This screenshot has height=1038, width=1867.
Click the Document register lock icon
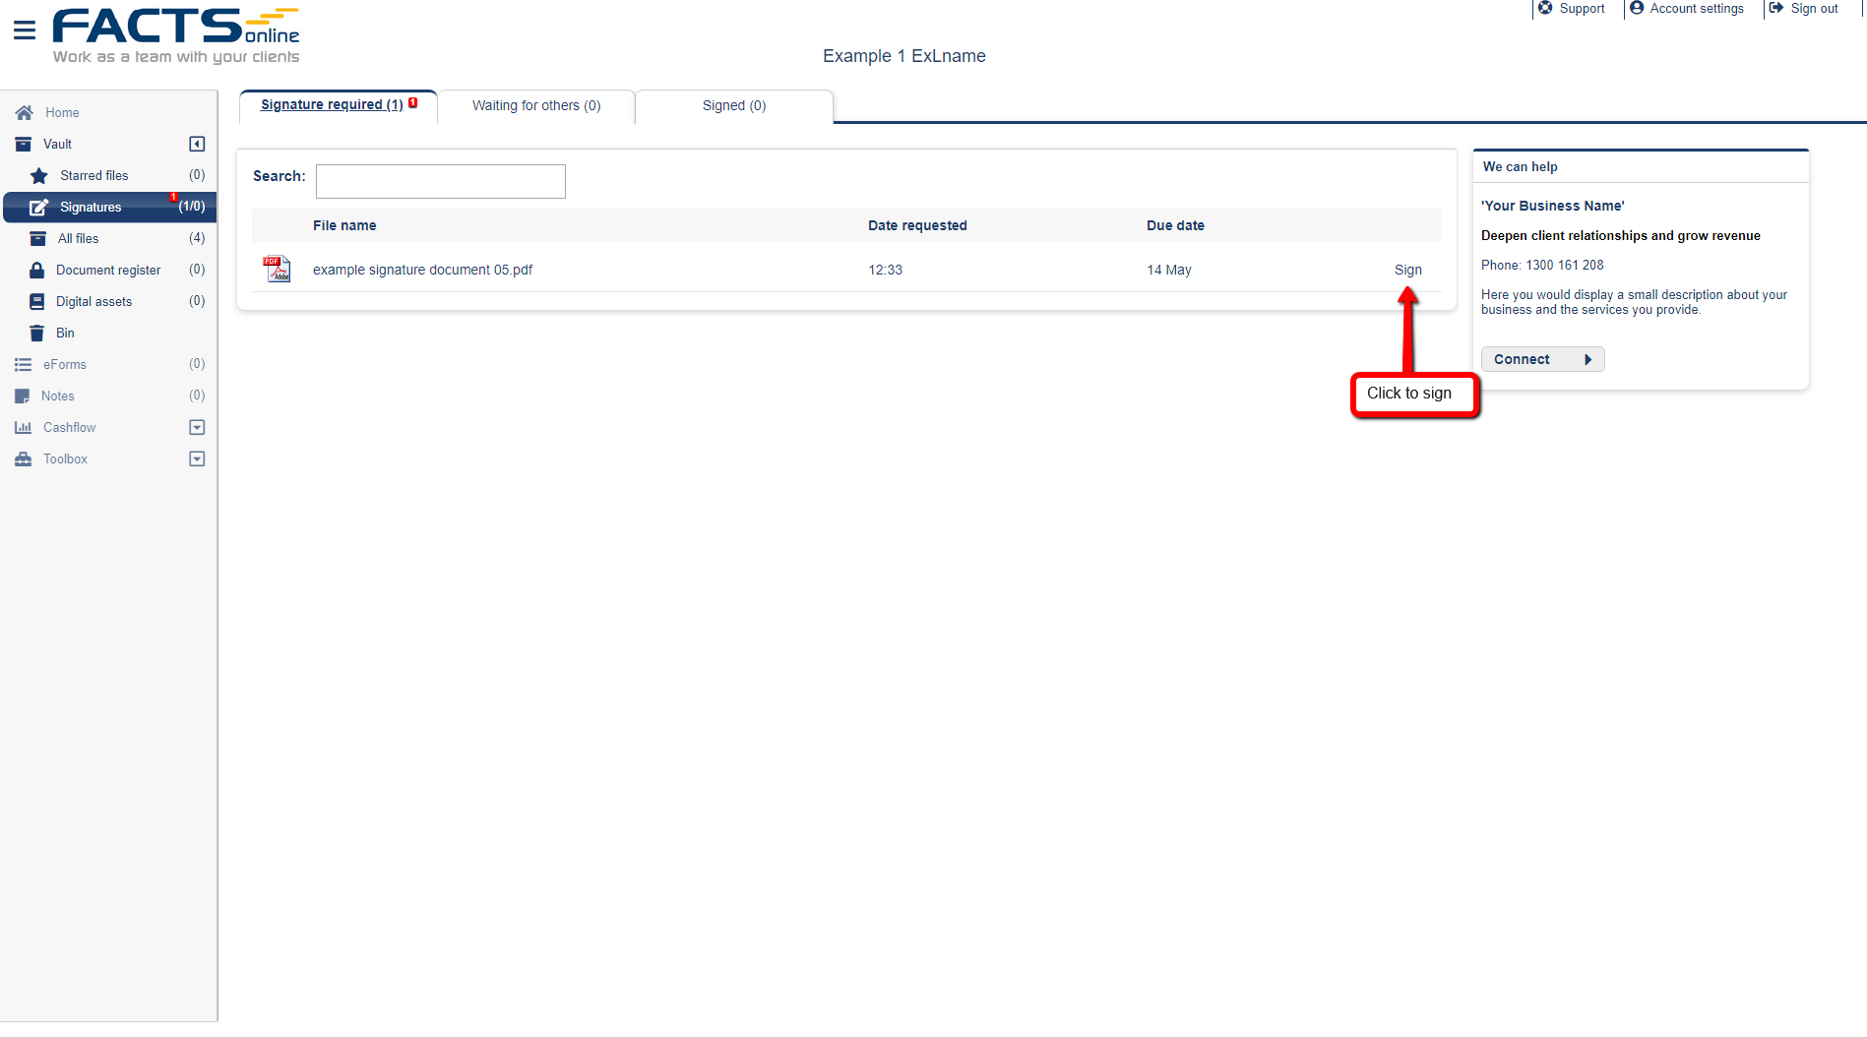point(37,270)
